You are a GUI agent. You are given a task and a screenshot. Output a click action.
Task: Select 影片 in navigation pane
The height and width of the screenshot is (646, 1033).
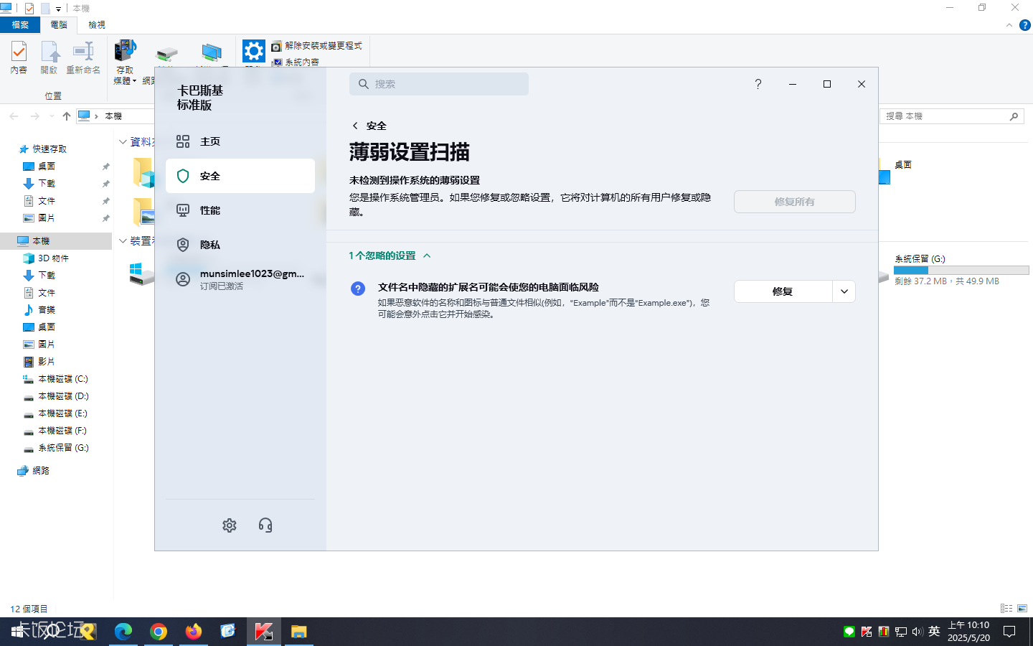click(x=47, y=362)
